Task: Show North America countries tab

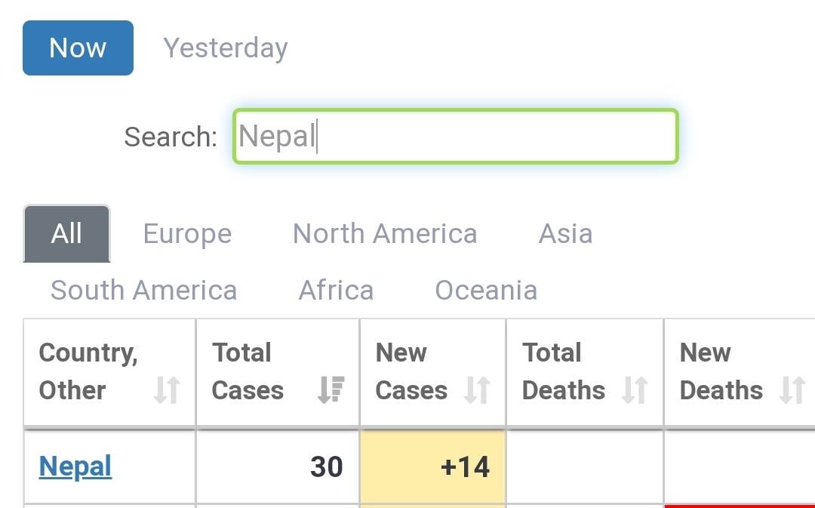Action: tap(385, 233)
